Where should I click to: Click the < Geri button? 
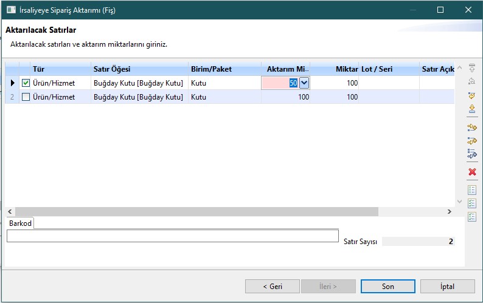(x=273, y=287)
